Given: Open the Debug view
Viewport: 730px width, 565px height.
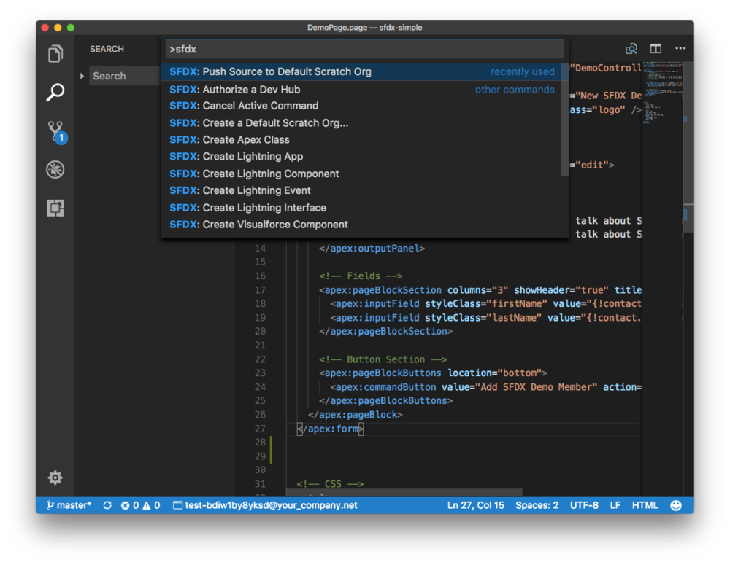Looking at the screenshot, I should point(55,170).
